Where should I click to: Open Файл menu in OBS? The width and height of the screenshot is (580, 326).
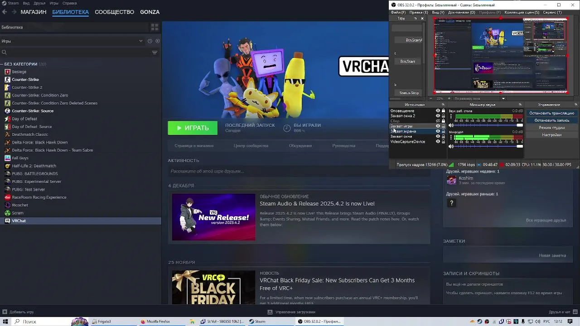tap(398, 12)
